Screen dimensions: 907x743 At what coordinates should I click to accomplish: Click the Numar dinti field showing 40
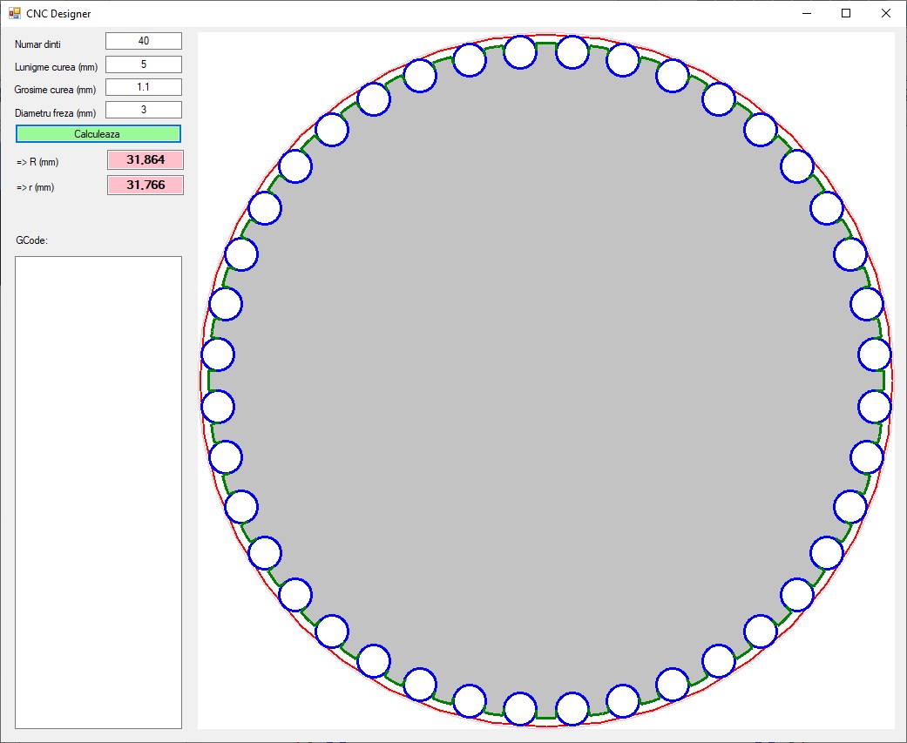click(x=144, y=41)
